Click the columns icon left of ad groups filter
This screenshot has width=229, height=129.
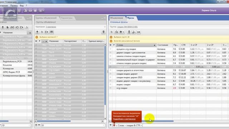pos(36,125)
